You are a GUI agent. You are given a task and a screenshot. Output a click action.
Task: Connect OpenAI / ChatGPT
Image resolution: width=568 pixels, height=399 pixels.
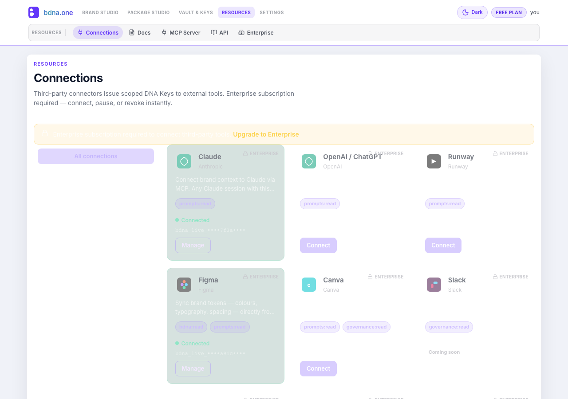point(318,245)
